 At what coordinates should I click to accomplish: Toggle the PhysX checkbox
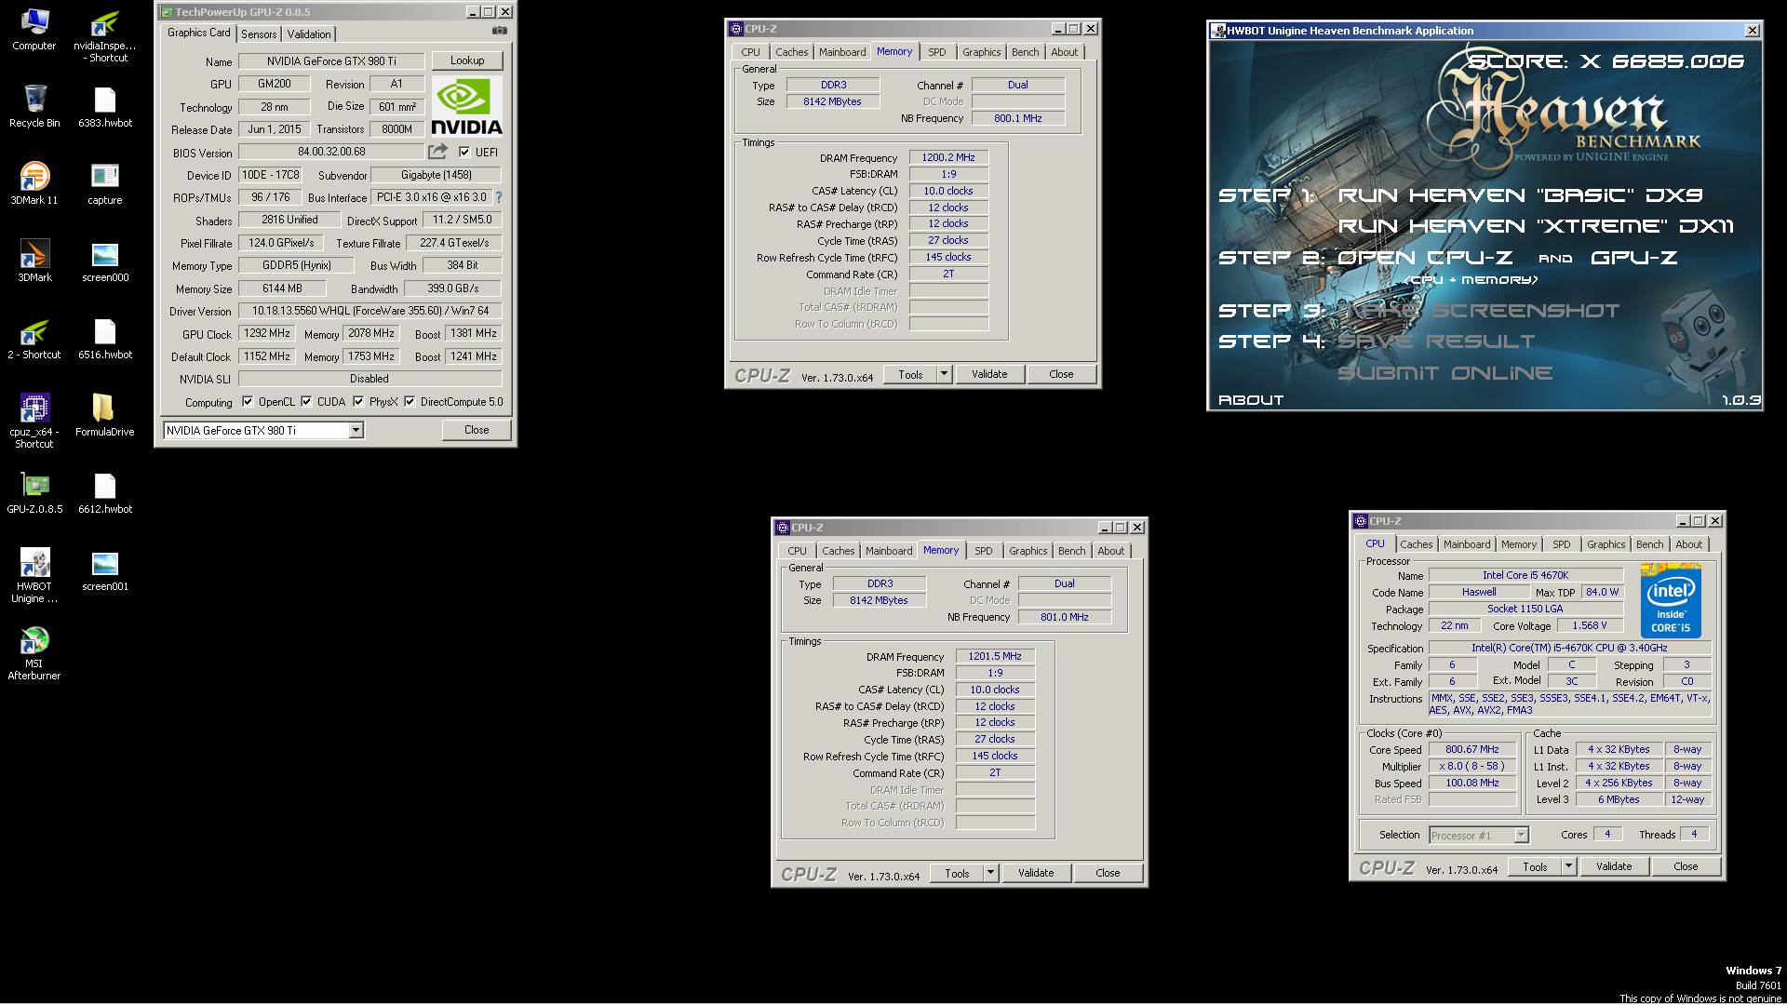point(358,402)
